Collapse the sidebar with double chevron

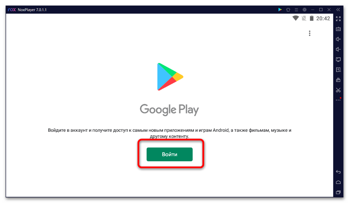[x=338, y=9]
